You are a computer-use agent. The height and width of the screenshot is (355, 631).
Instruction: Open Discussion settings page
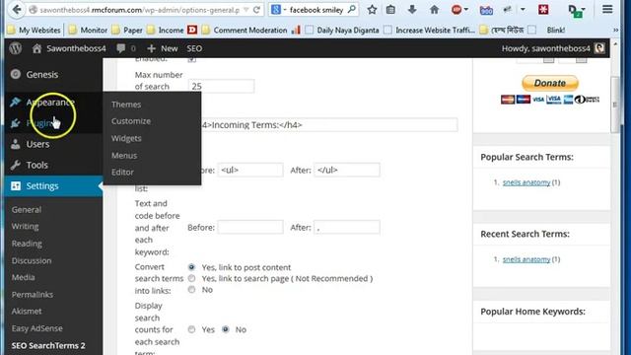point(32,260)
